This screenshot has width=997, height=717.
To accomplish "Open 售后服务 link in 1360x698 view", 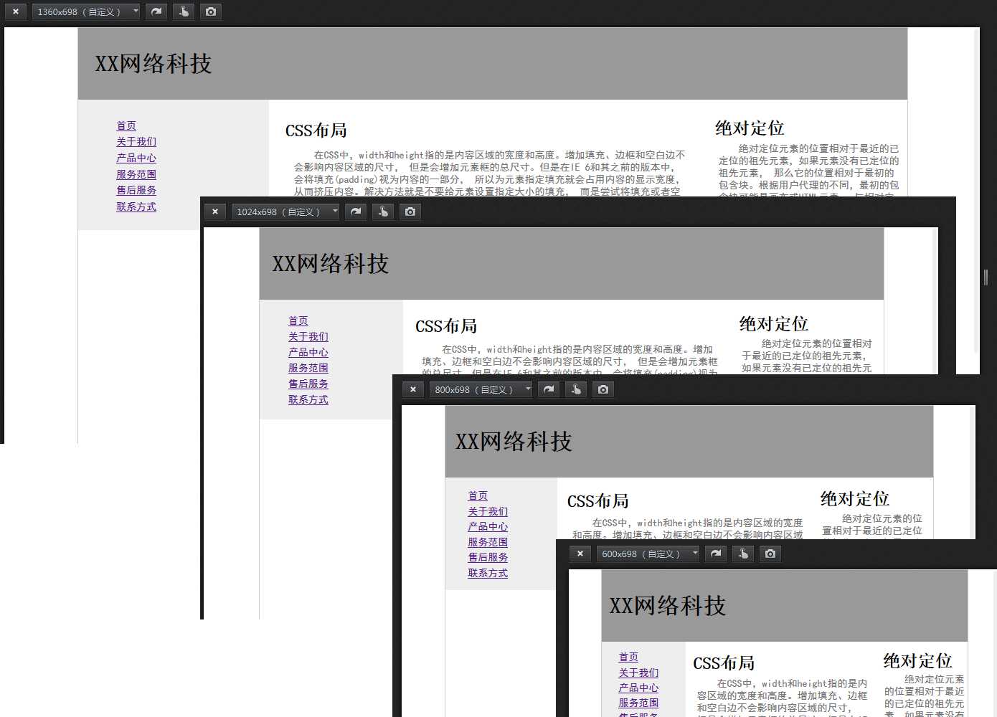I will pos(136,190).
